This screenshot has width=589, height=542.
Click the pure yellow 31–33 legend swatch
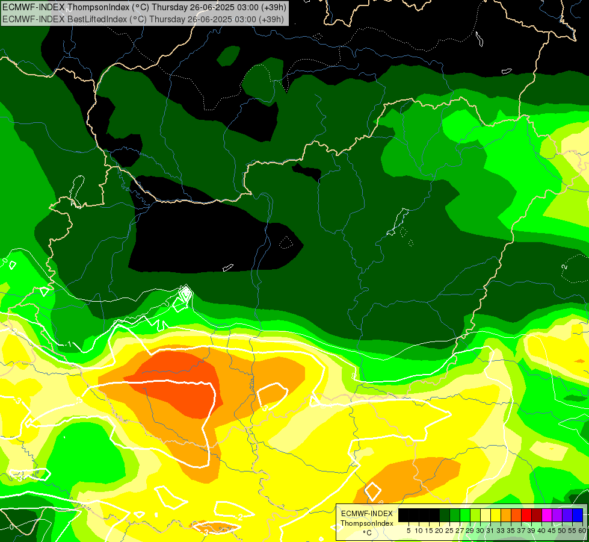coord(496,515)
